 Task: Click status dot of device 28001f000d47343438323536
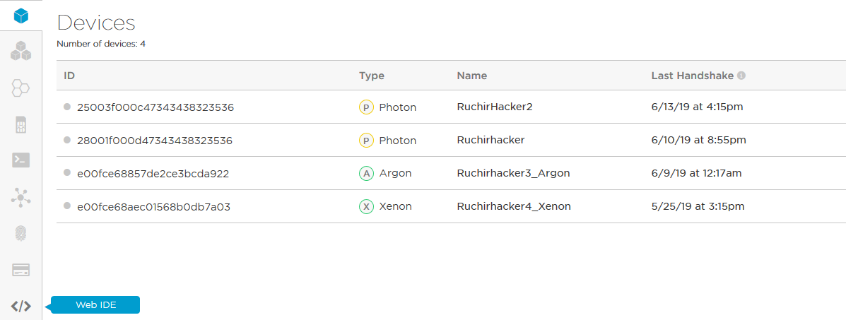67,140
